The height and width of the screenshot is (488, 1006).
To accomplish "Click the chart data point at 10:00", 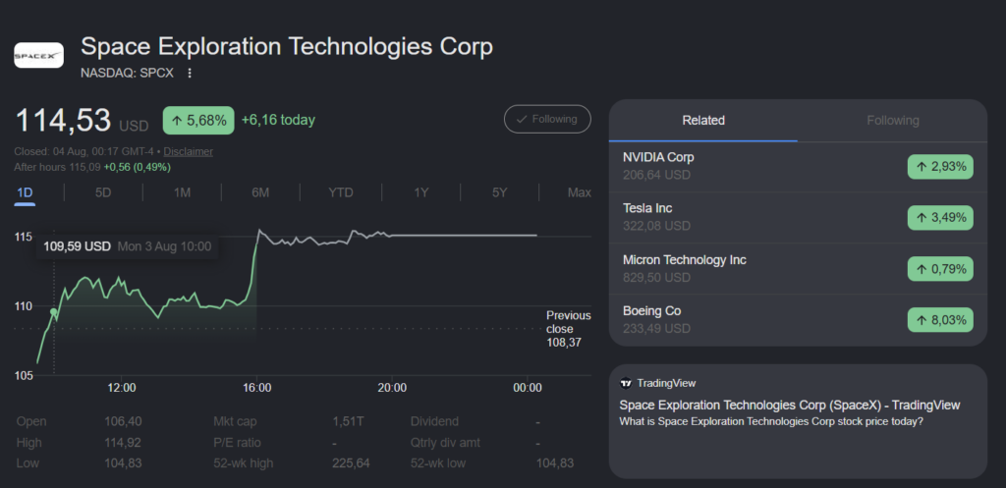I will (54, 312).
